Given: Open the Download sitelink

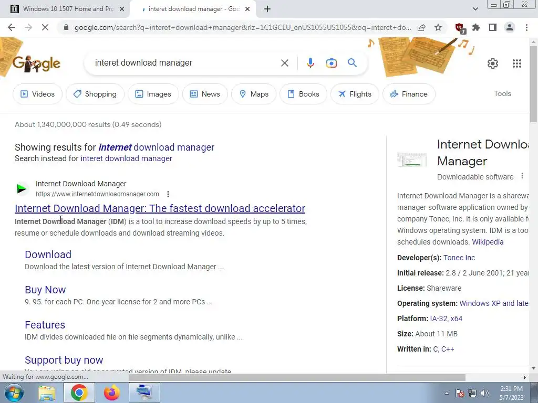Looking at the screenshot, I should (x=48, y=254).
